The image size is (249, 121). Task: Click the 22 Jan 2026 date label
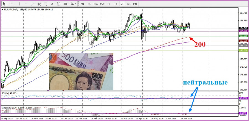tap(81, 119)
